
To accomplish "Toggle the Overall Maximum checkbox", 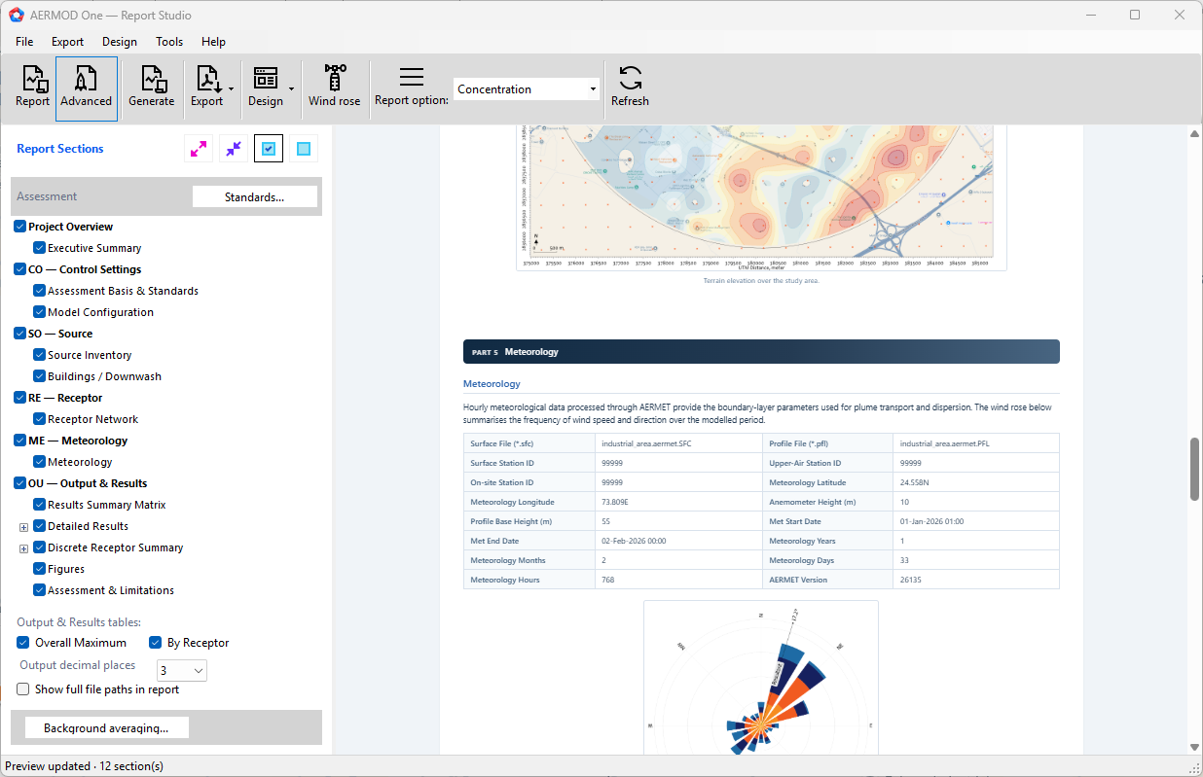I will [x=23, y=643].
